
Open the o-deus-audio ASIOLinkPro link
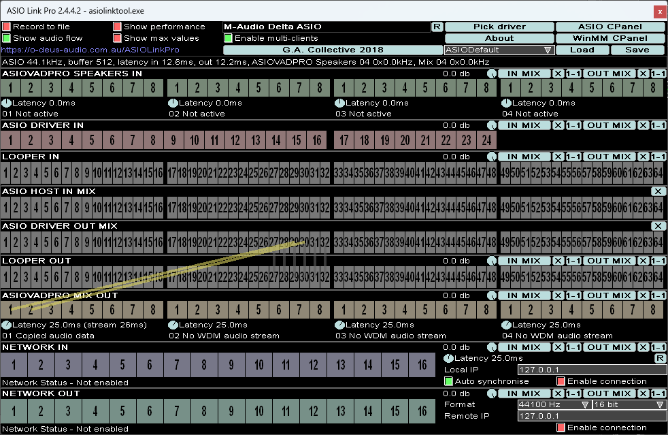pos(90,50)
